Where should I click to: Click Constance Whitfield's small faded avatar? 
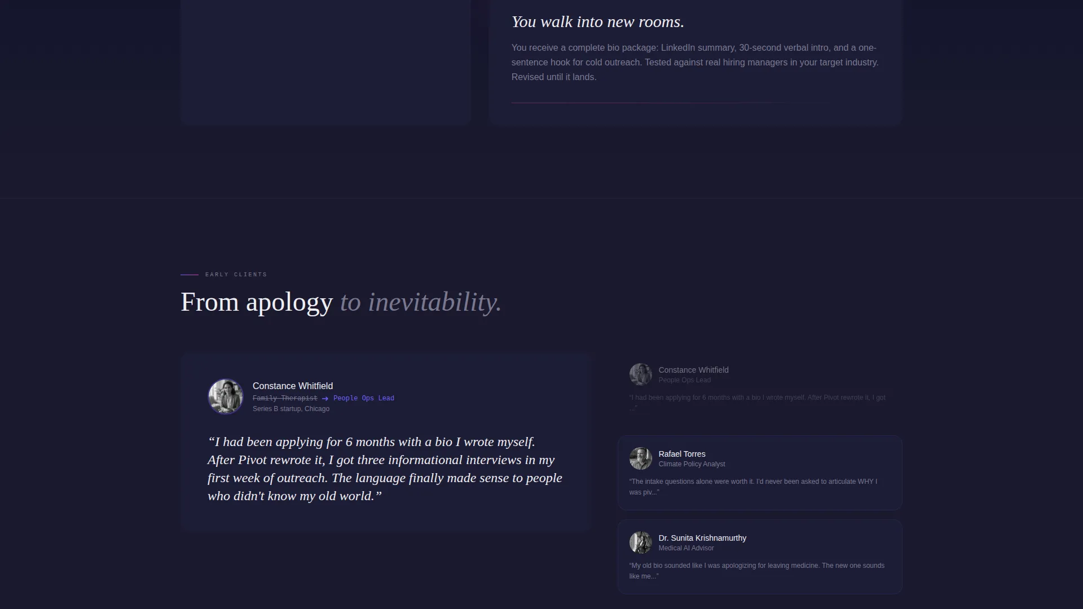tap(641, 374)
